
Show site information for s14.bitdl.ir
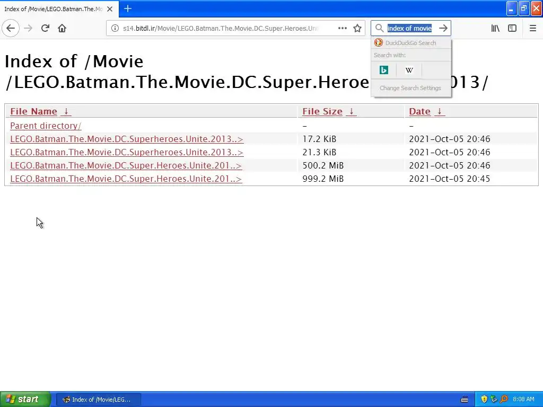[115, 28]
